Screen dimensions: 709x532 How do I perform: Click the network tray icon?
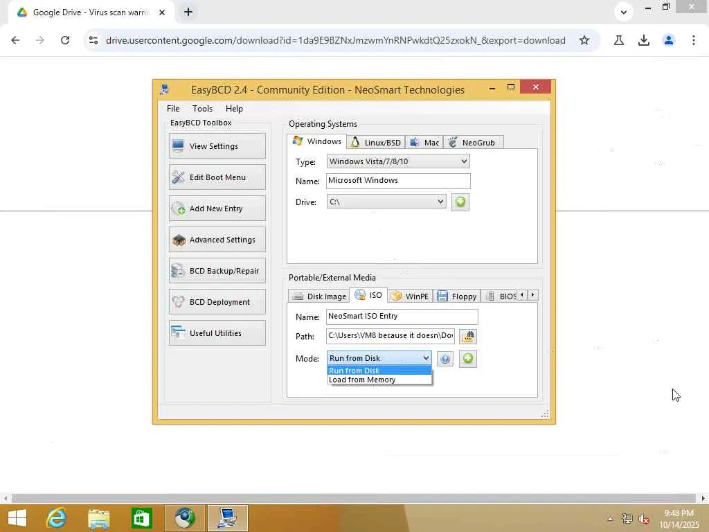[x=627, y=519]
